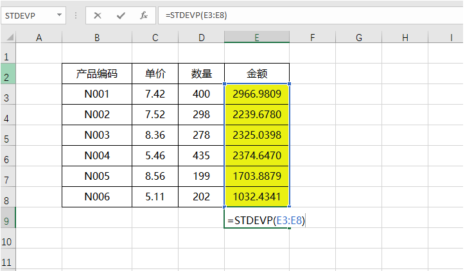This screenshot has width=465, height=271.
Task: Expand the Name Box dropdown arrow
Action: coord(60,15)
